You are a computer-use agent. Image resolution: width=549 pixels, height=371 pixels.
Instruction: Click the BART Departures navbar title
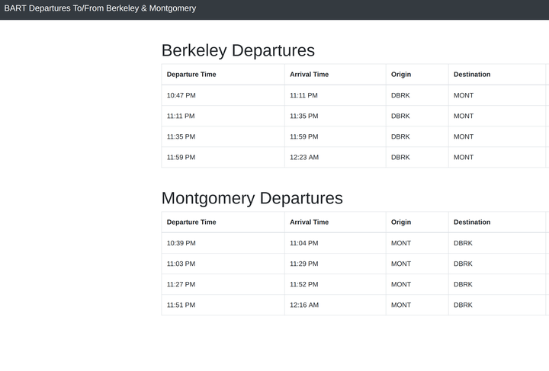click(100, 8)
